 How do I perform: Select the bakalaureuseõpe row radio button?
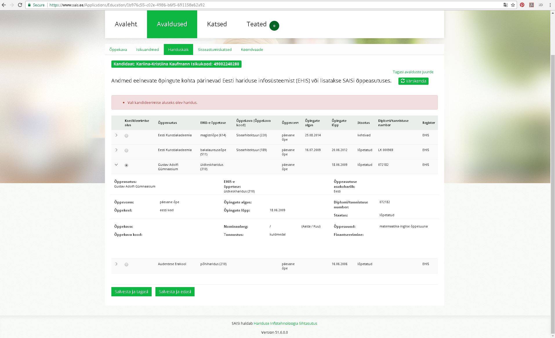click(126, 150)
